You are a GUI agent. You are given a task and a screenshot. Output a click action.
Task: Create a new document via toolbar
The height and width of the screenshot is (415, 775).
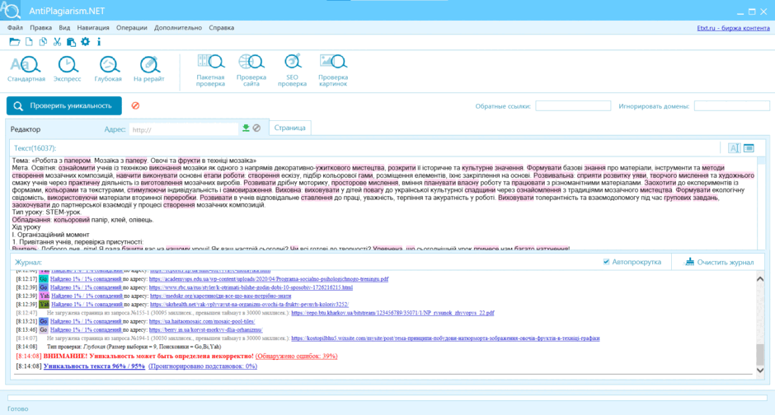29,42
